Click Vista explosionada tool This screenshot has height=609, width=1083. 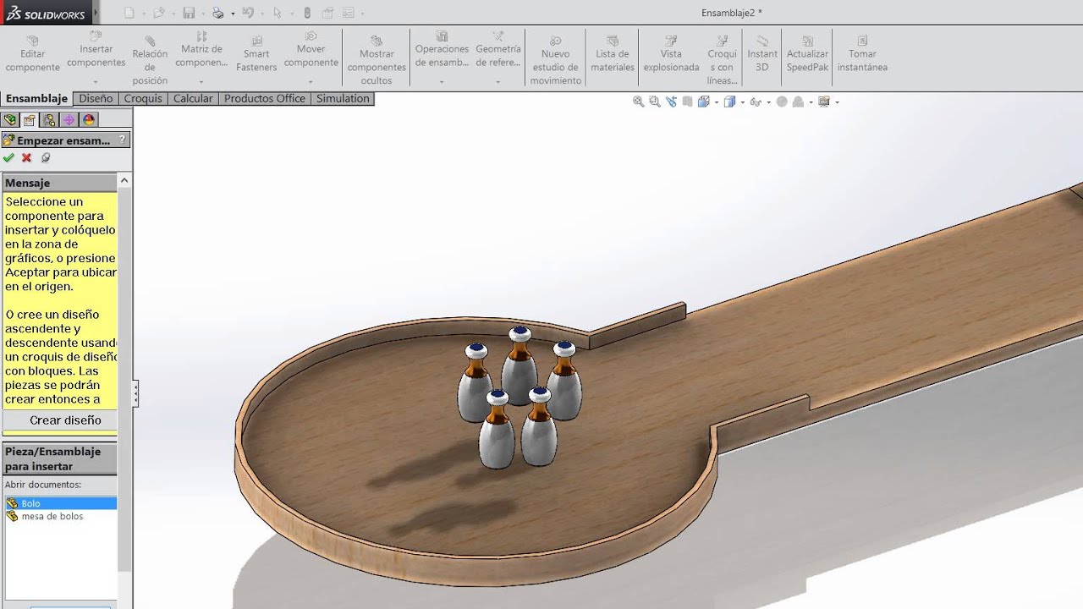tap(671, 54)
